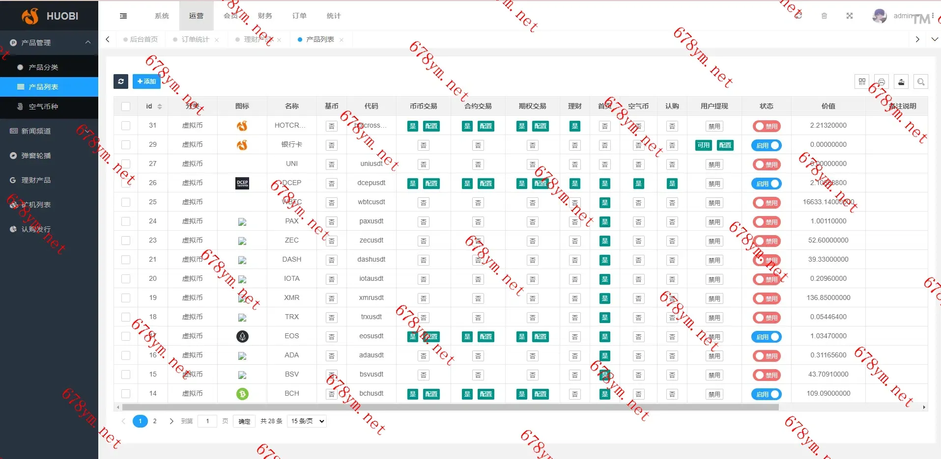Check the checkbox for row id 29
Image resolution: width=941 pixels, height=459 pixels.
(x=126, y=145)
